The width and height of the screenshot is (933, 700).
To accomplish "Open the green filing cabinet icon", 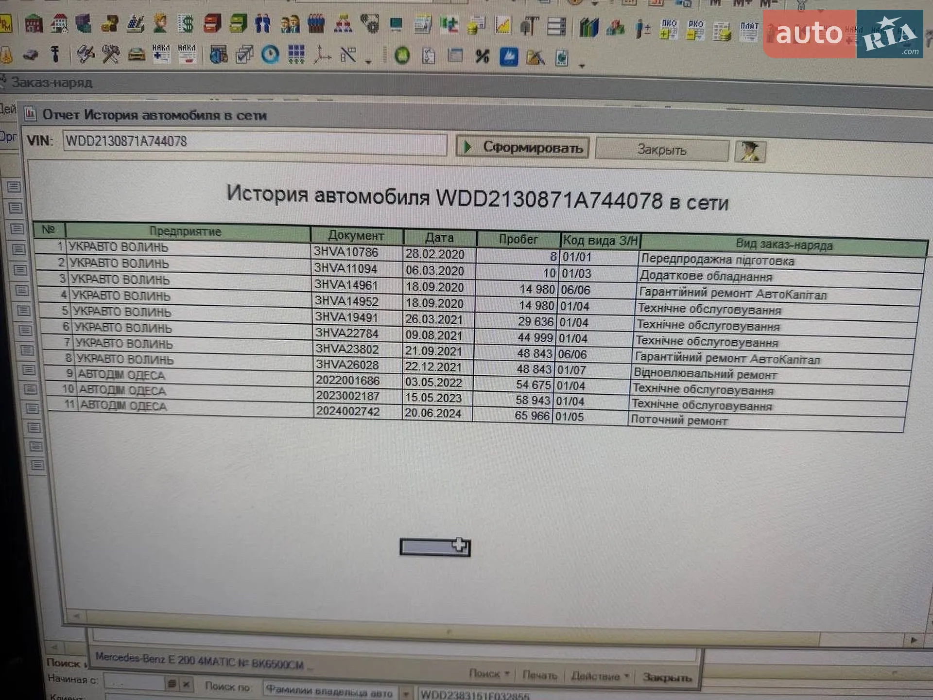I will (238, 23).
